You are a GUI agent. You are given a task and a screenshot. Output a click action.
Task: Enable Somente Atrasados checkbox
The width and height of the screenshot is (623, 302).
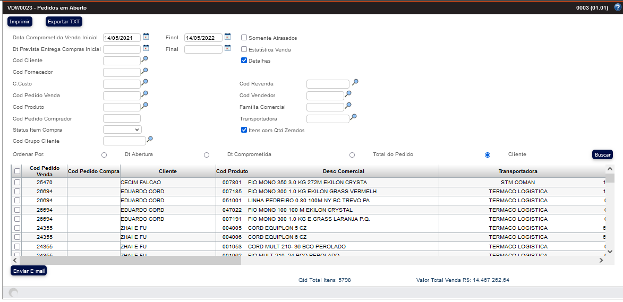244,38
